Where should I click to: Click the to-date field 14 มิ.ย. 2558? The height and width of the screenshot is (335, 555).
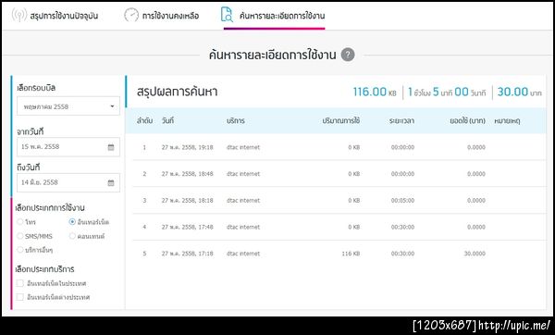[68, 182]
